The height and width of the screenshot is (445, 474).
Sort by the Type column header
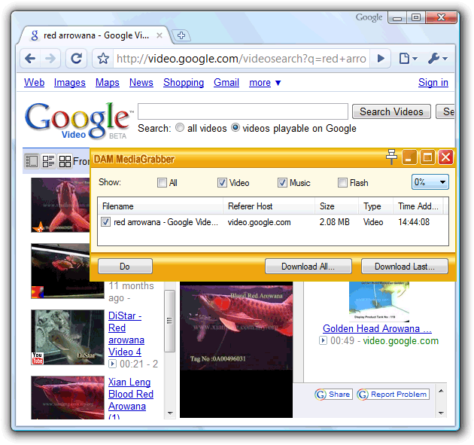point(375,206)
